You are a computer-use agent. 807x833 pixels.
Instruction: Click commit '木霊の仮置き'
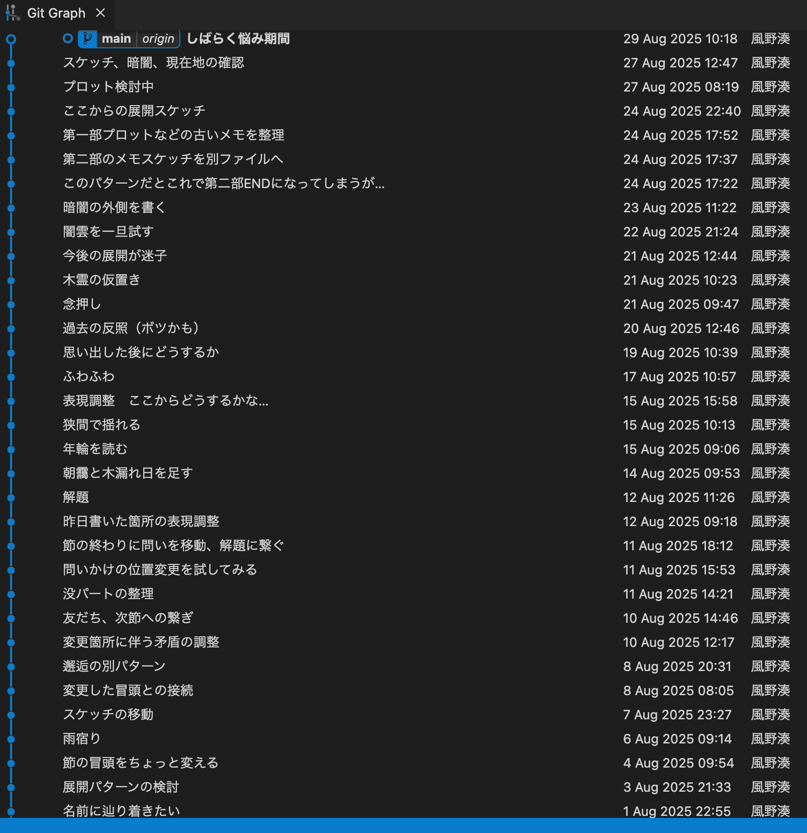click(x=102, y=280)
